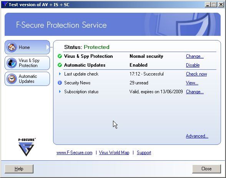Click green checkmark beside Virus & Spy Protection
Viewport: 226px width, 178px height.
tap(60, 56)
